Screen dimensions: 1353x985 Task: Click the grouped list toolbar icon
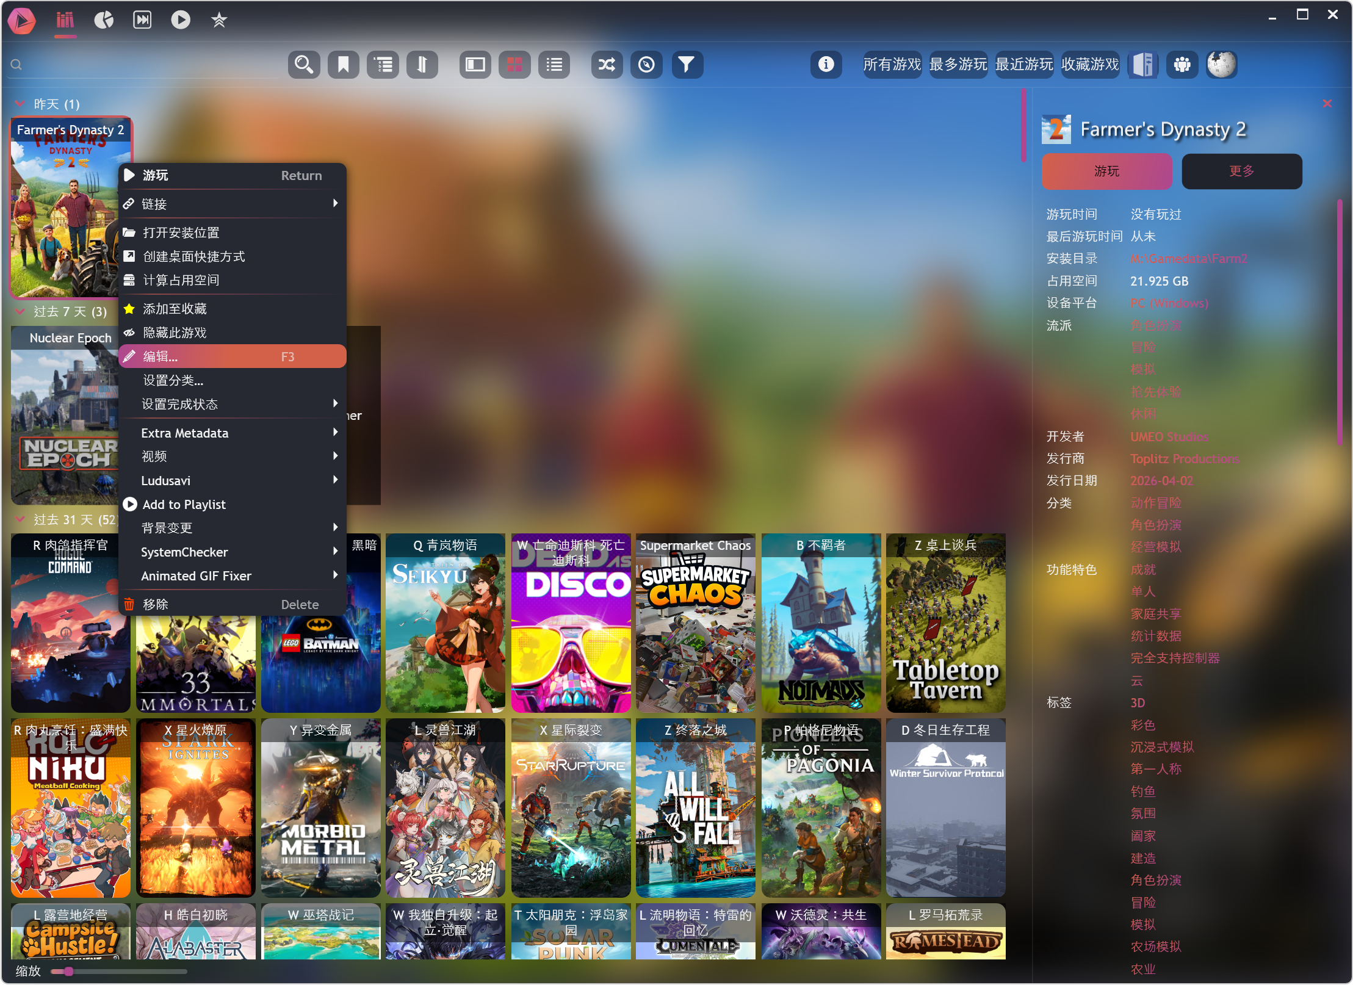click(383, 65)
